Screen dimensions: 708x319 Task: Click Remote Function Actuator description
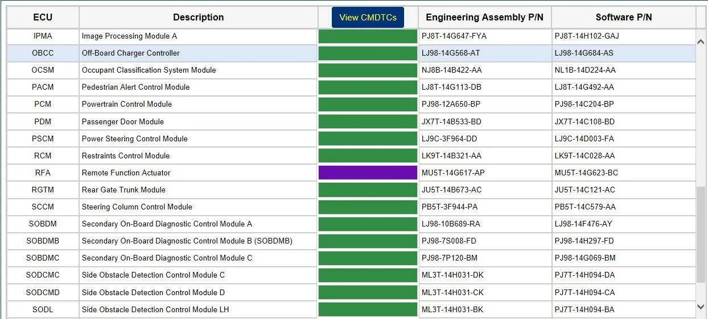coord(126,173)
